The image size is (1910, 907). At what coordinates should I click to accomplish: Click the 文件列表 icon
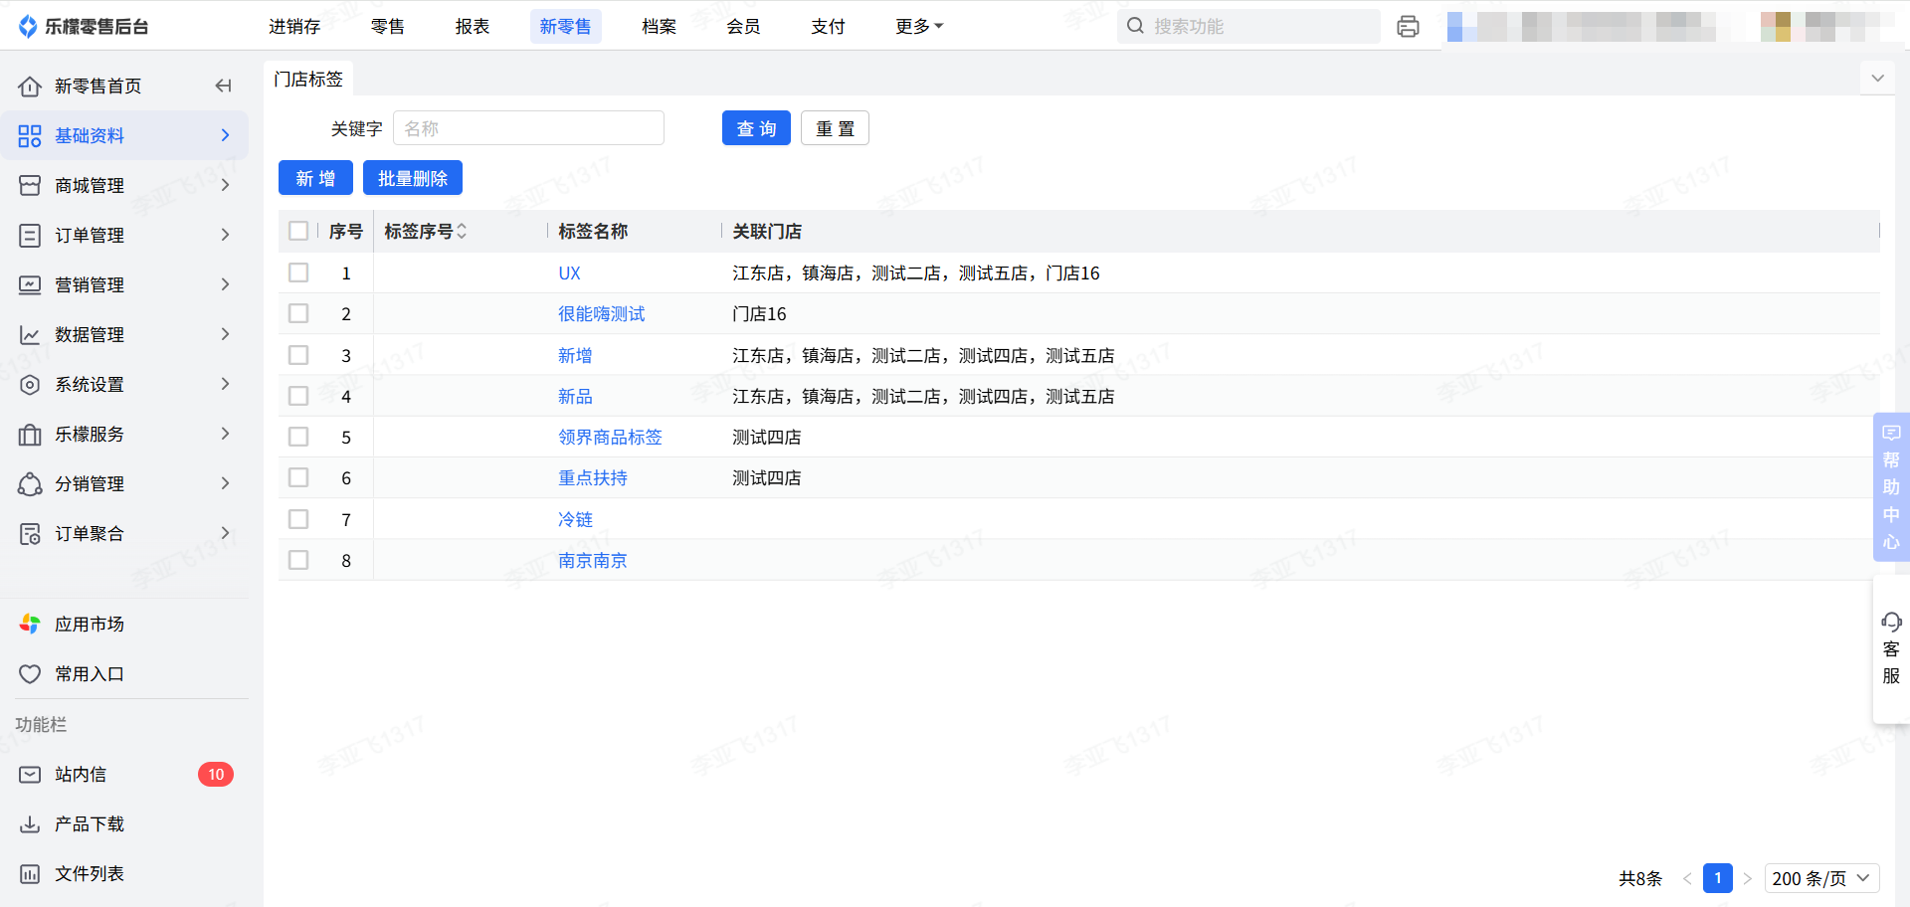pyautogui.click(x=30, y=874)
